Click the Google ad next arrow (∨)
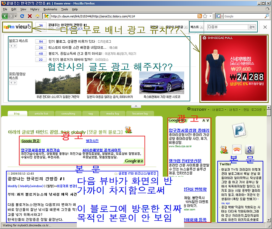 click(208, 120)
